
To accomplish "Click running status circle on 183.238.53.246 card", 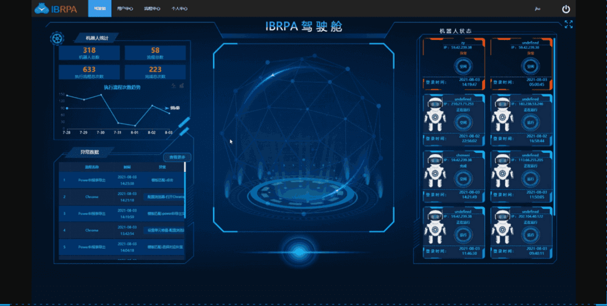I will [x=530, y=122].
